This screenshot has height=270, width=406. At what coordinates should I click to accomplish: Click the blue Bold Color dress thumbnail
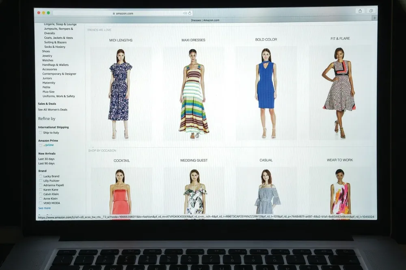click(266, 93)
